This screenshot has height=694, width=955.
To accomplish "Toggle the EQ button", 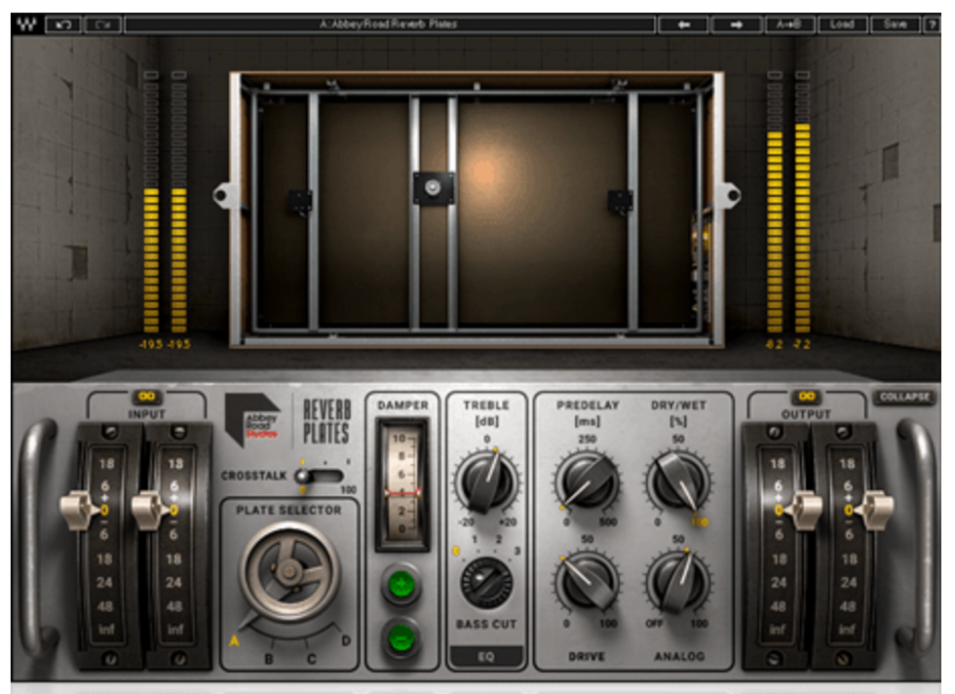I will tap(486, 657).
